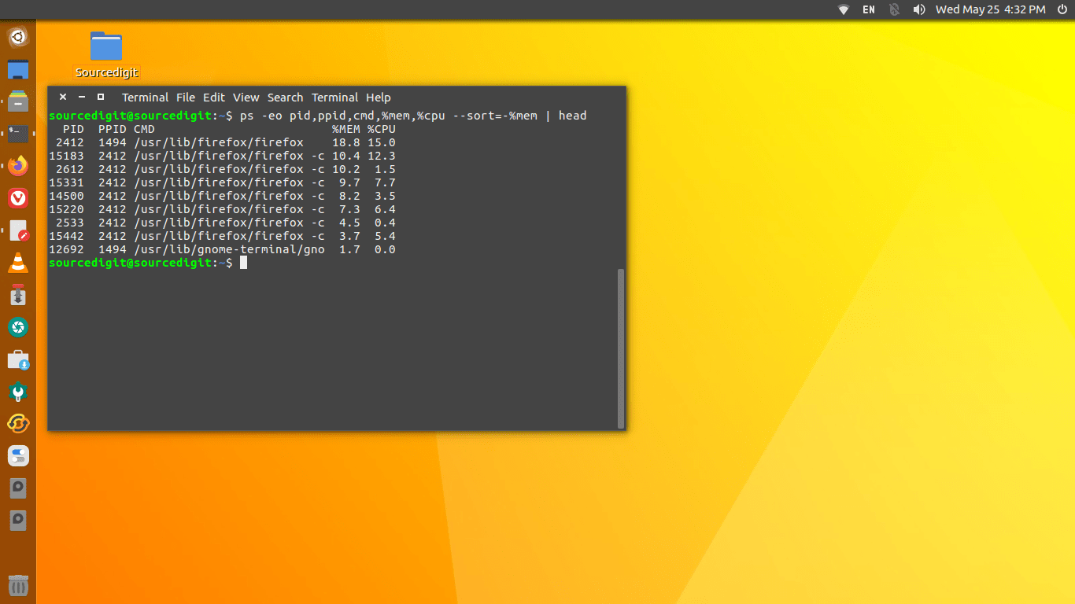Launch Firefox from the dock
The width and height of the screenshot is (1075, 604).
[x=18, y=166]
